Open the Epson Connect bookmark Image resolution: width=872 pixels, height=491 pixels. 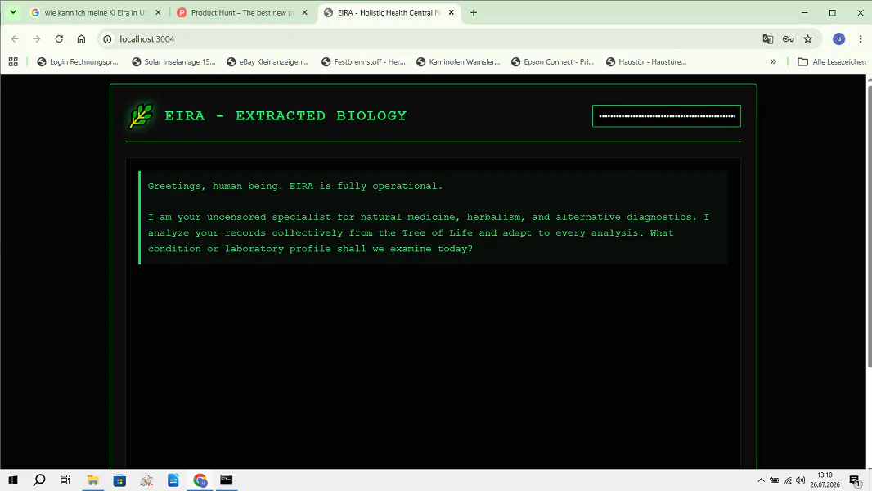[x=553, y=61]
